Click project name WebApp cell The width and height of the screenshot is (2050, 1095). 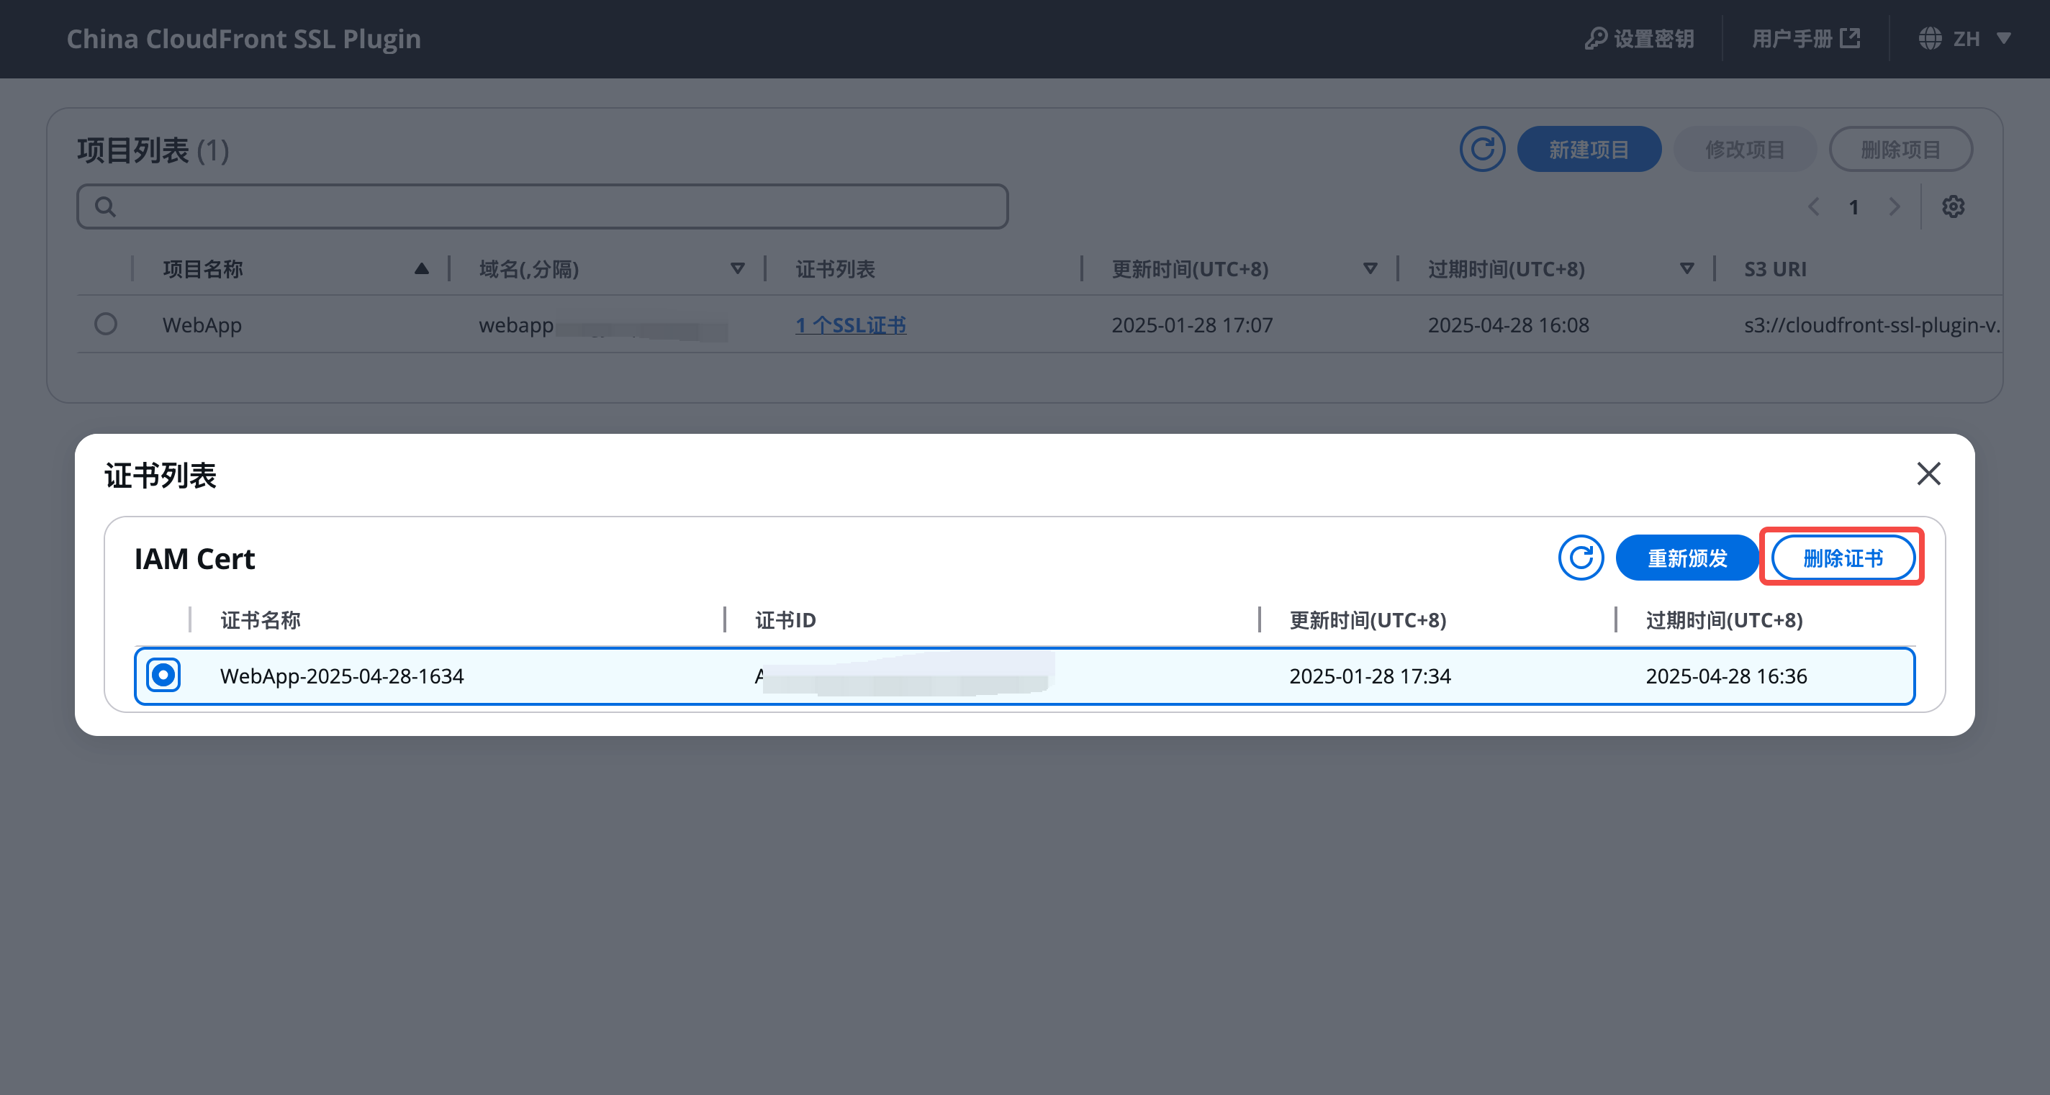click(x=202, y=325)
